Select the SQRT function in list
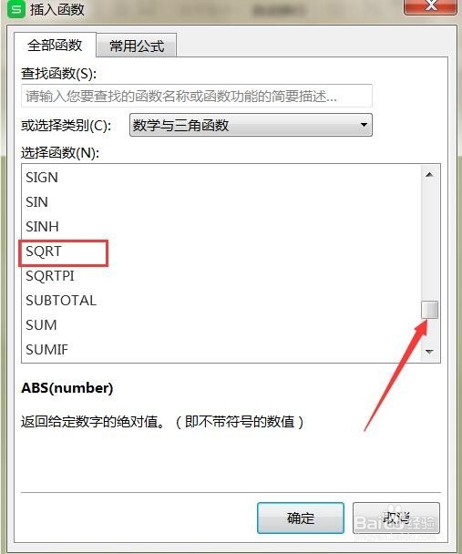Viewport: 462px width, 554px height. (x=221, y=251)
